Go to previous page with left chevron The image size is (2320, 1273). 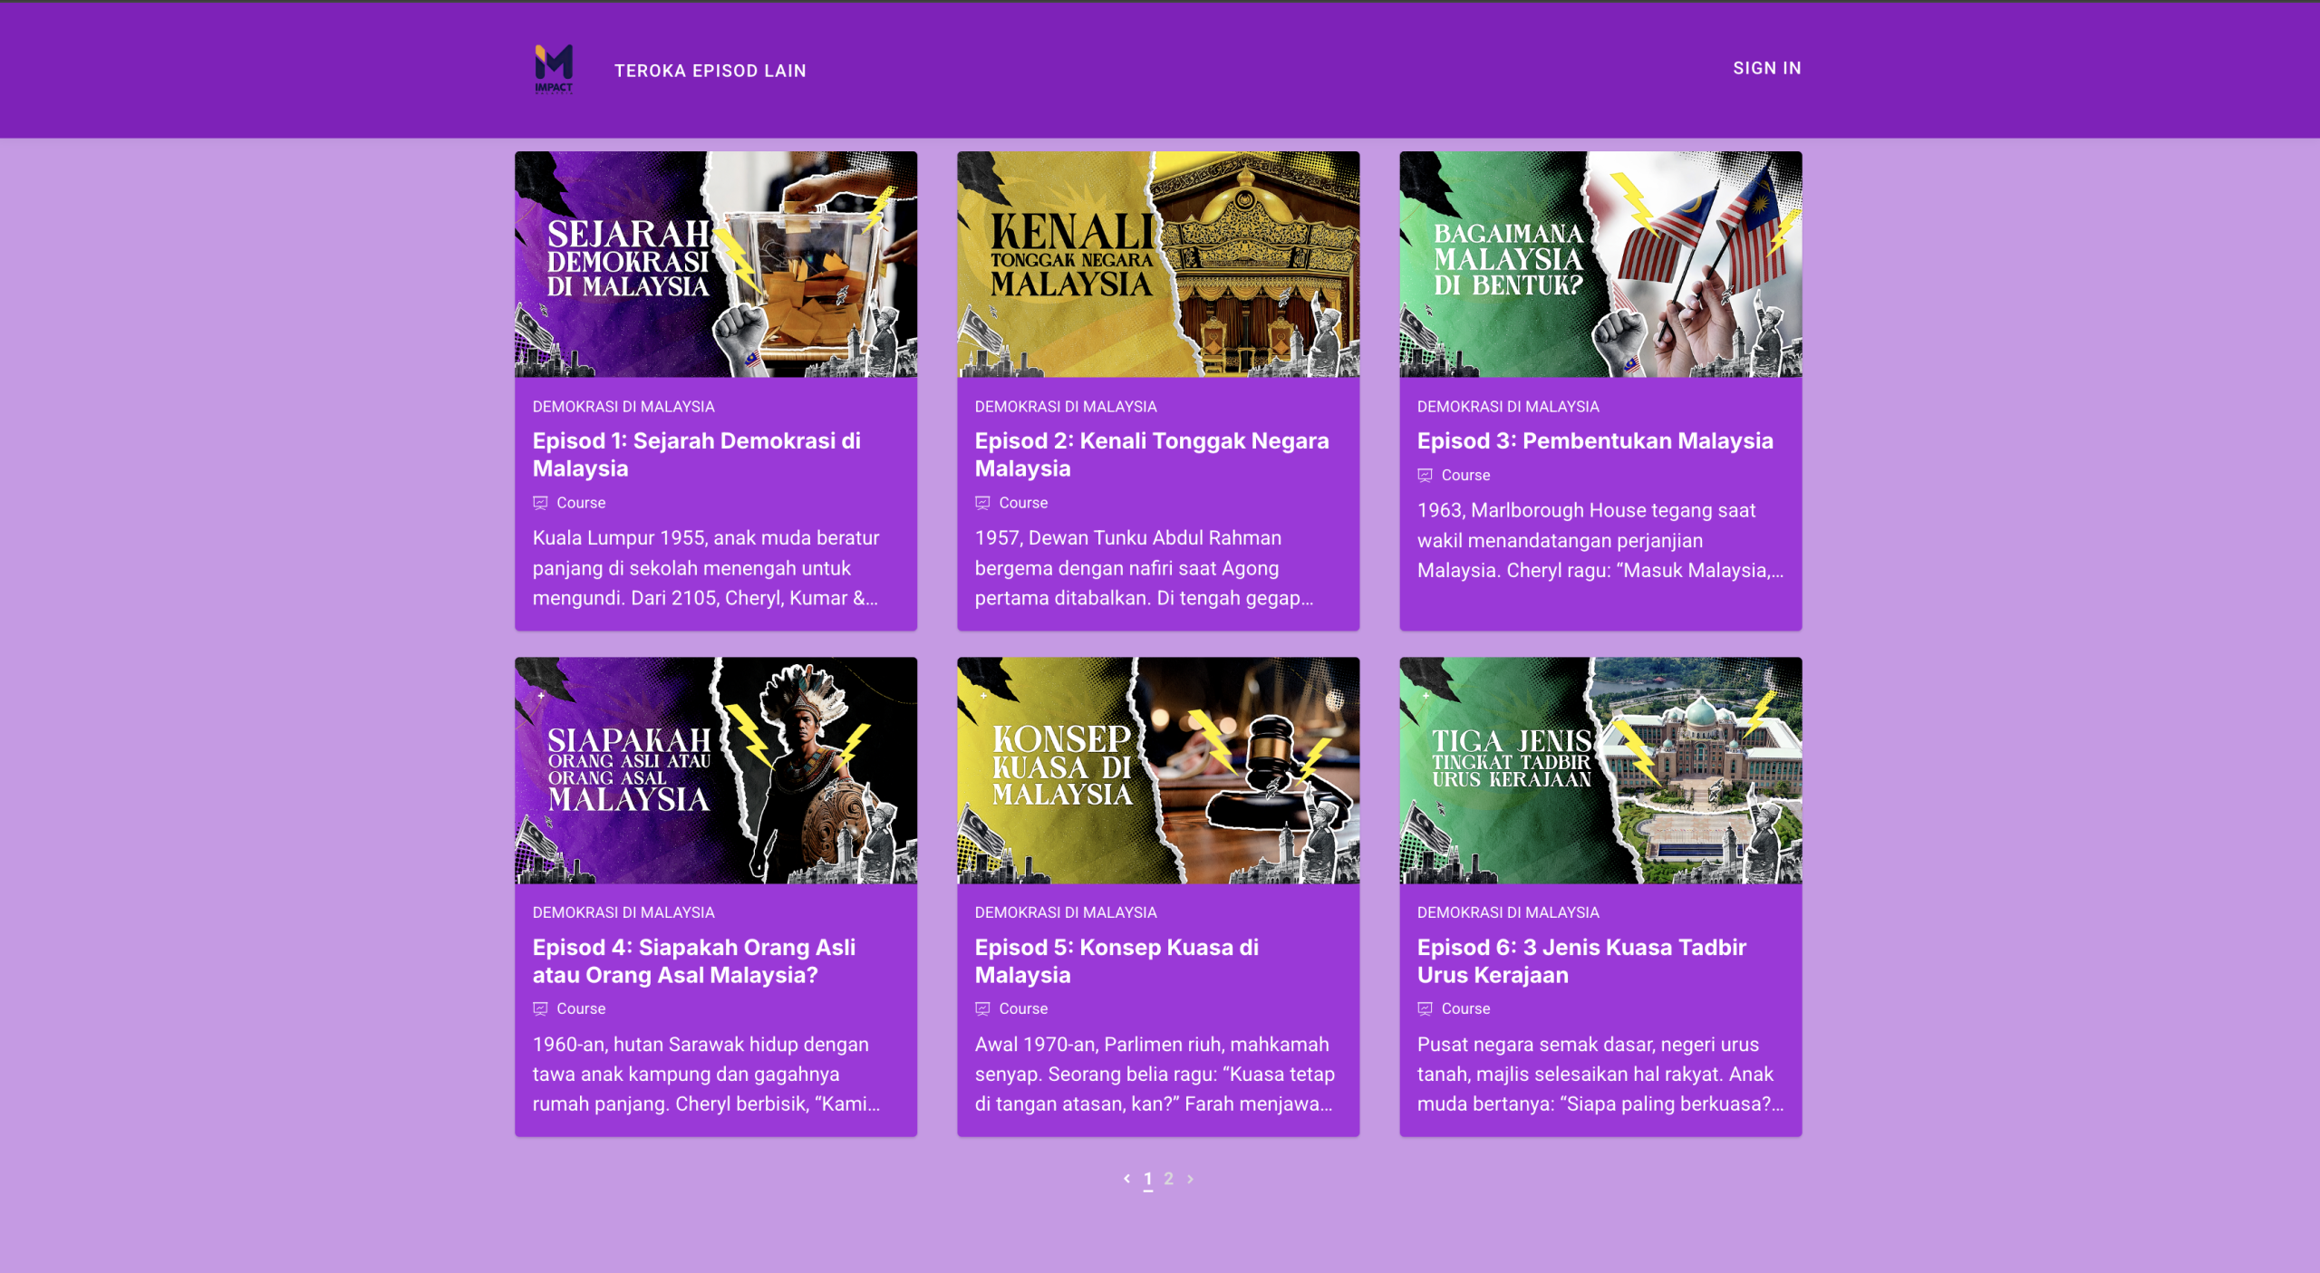point(1126,1179)
